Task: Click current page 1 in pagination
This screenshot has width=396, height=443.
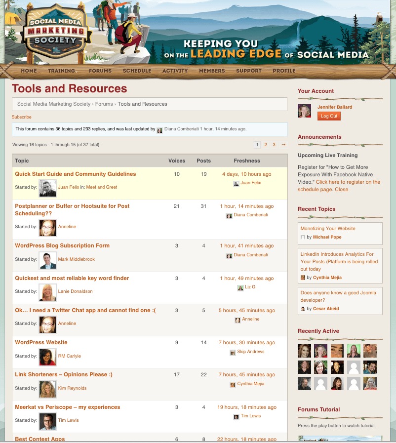Action: click(x=257, y=145)
